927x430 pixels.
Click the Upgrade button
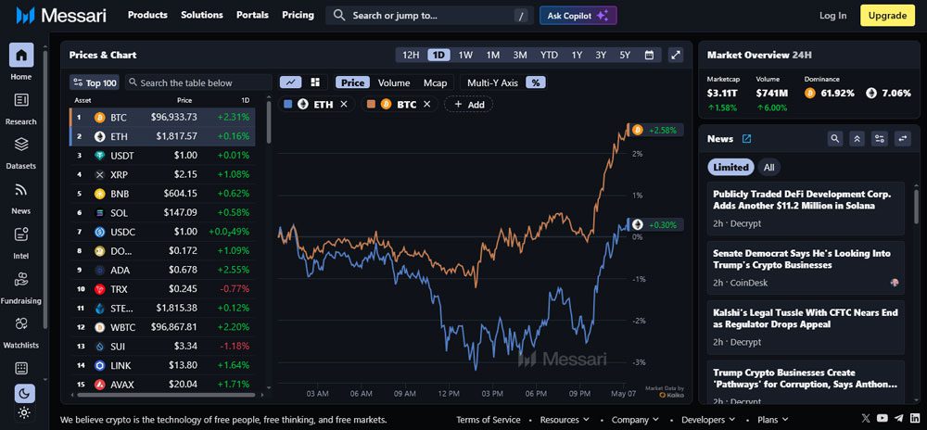pos(887,16)
